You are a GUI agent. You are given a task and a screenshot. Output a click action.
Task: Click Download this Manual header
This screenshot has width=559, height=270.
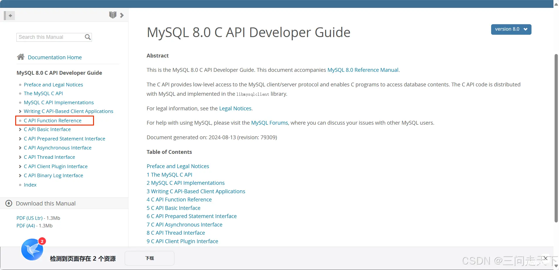point(46,203)
